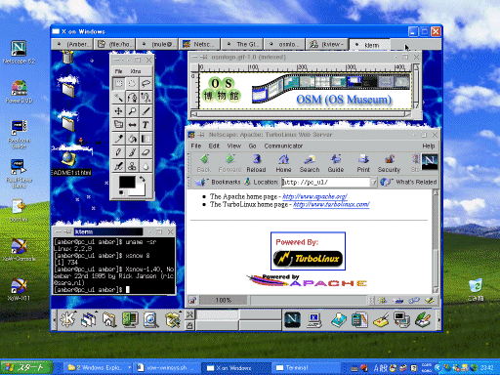
Task: Follow the www.turbolinux.com link
Action: coord(331,204)
